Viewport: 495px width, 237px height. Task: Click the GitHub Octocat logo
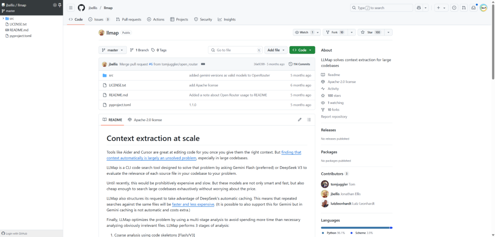pos(82,8)
